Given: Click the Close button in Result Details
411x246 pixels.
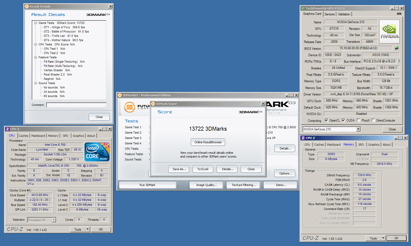Looking at the screenshot, I should [99, 117].
